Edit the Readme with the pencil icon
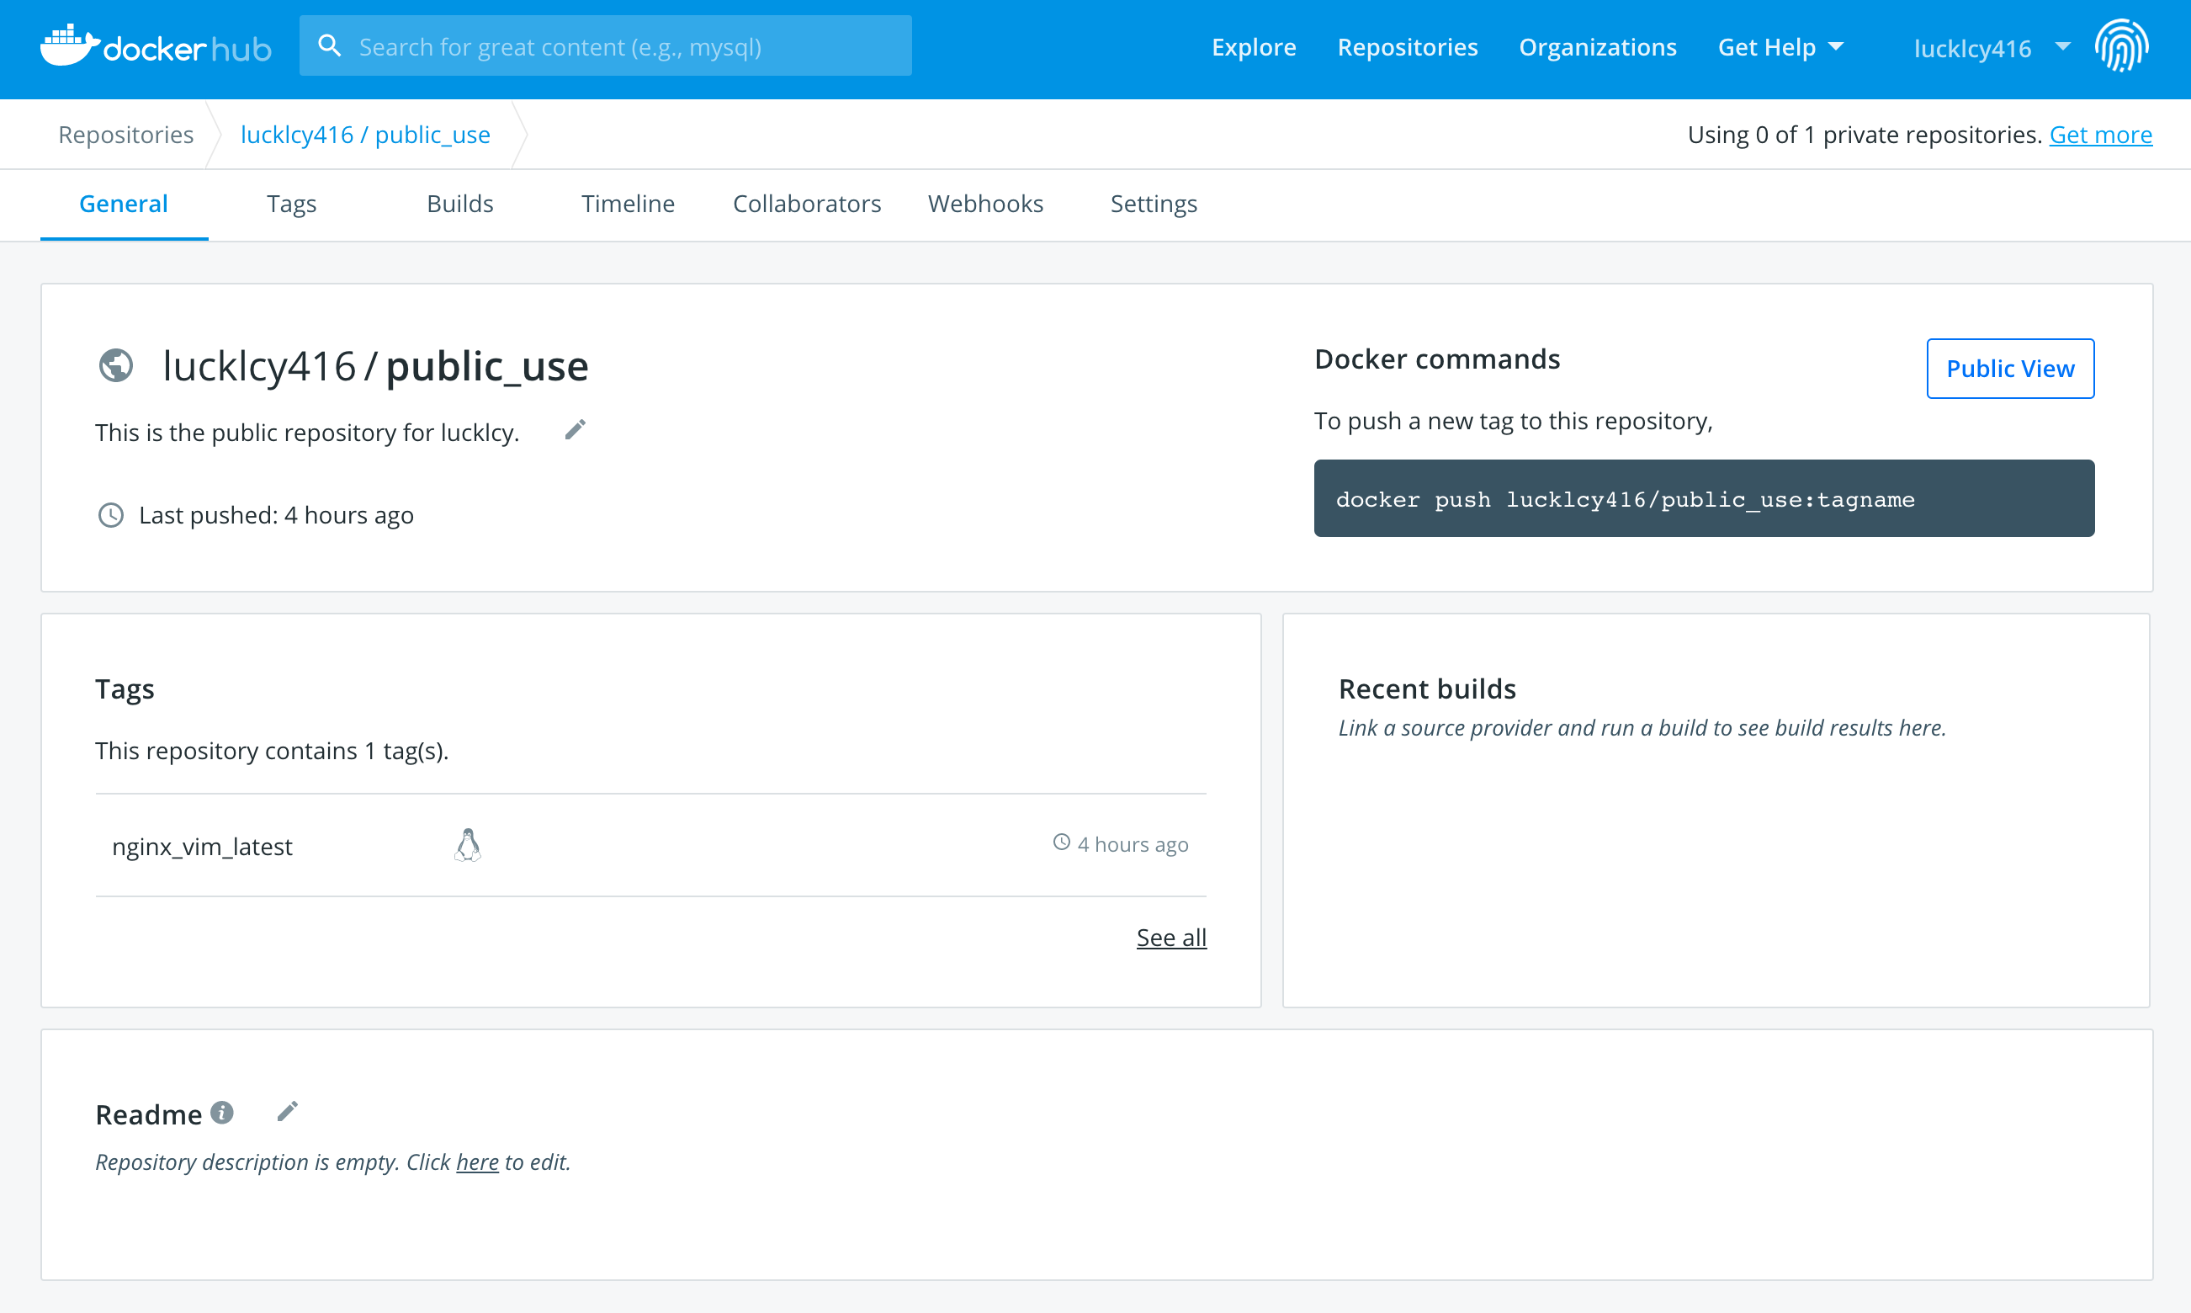 288,1111
